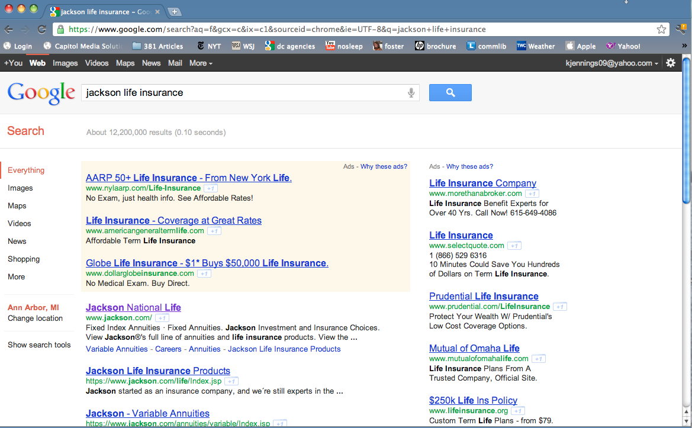Viewport: 692px width, 428px height.
Task: Click scrollbar down arrow
Action: click(x=686, y=420)
